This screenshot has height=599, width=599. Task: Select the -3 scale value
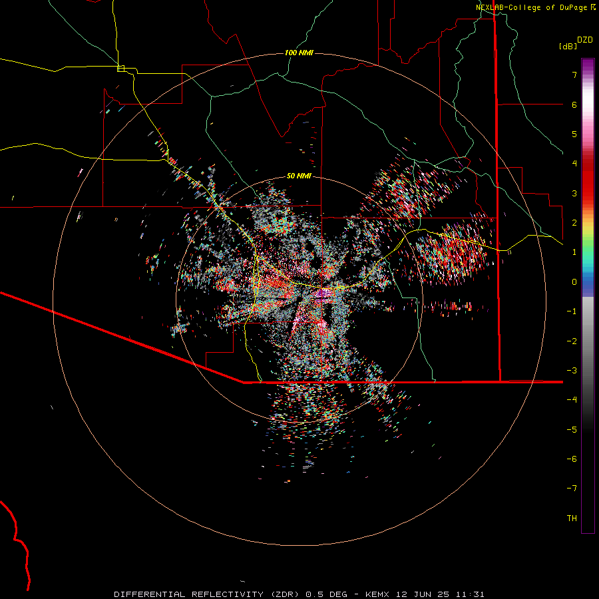(572, 371)
